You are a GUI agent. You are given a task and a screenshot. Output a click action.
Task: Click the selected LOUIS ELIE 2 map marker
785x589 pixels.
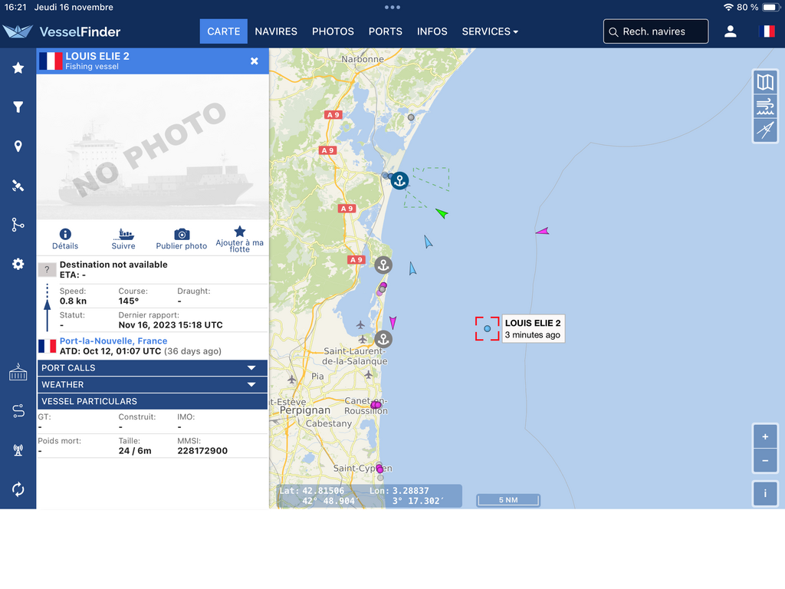[x=487, y=328]
